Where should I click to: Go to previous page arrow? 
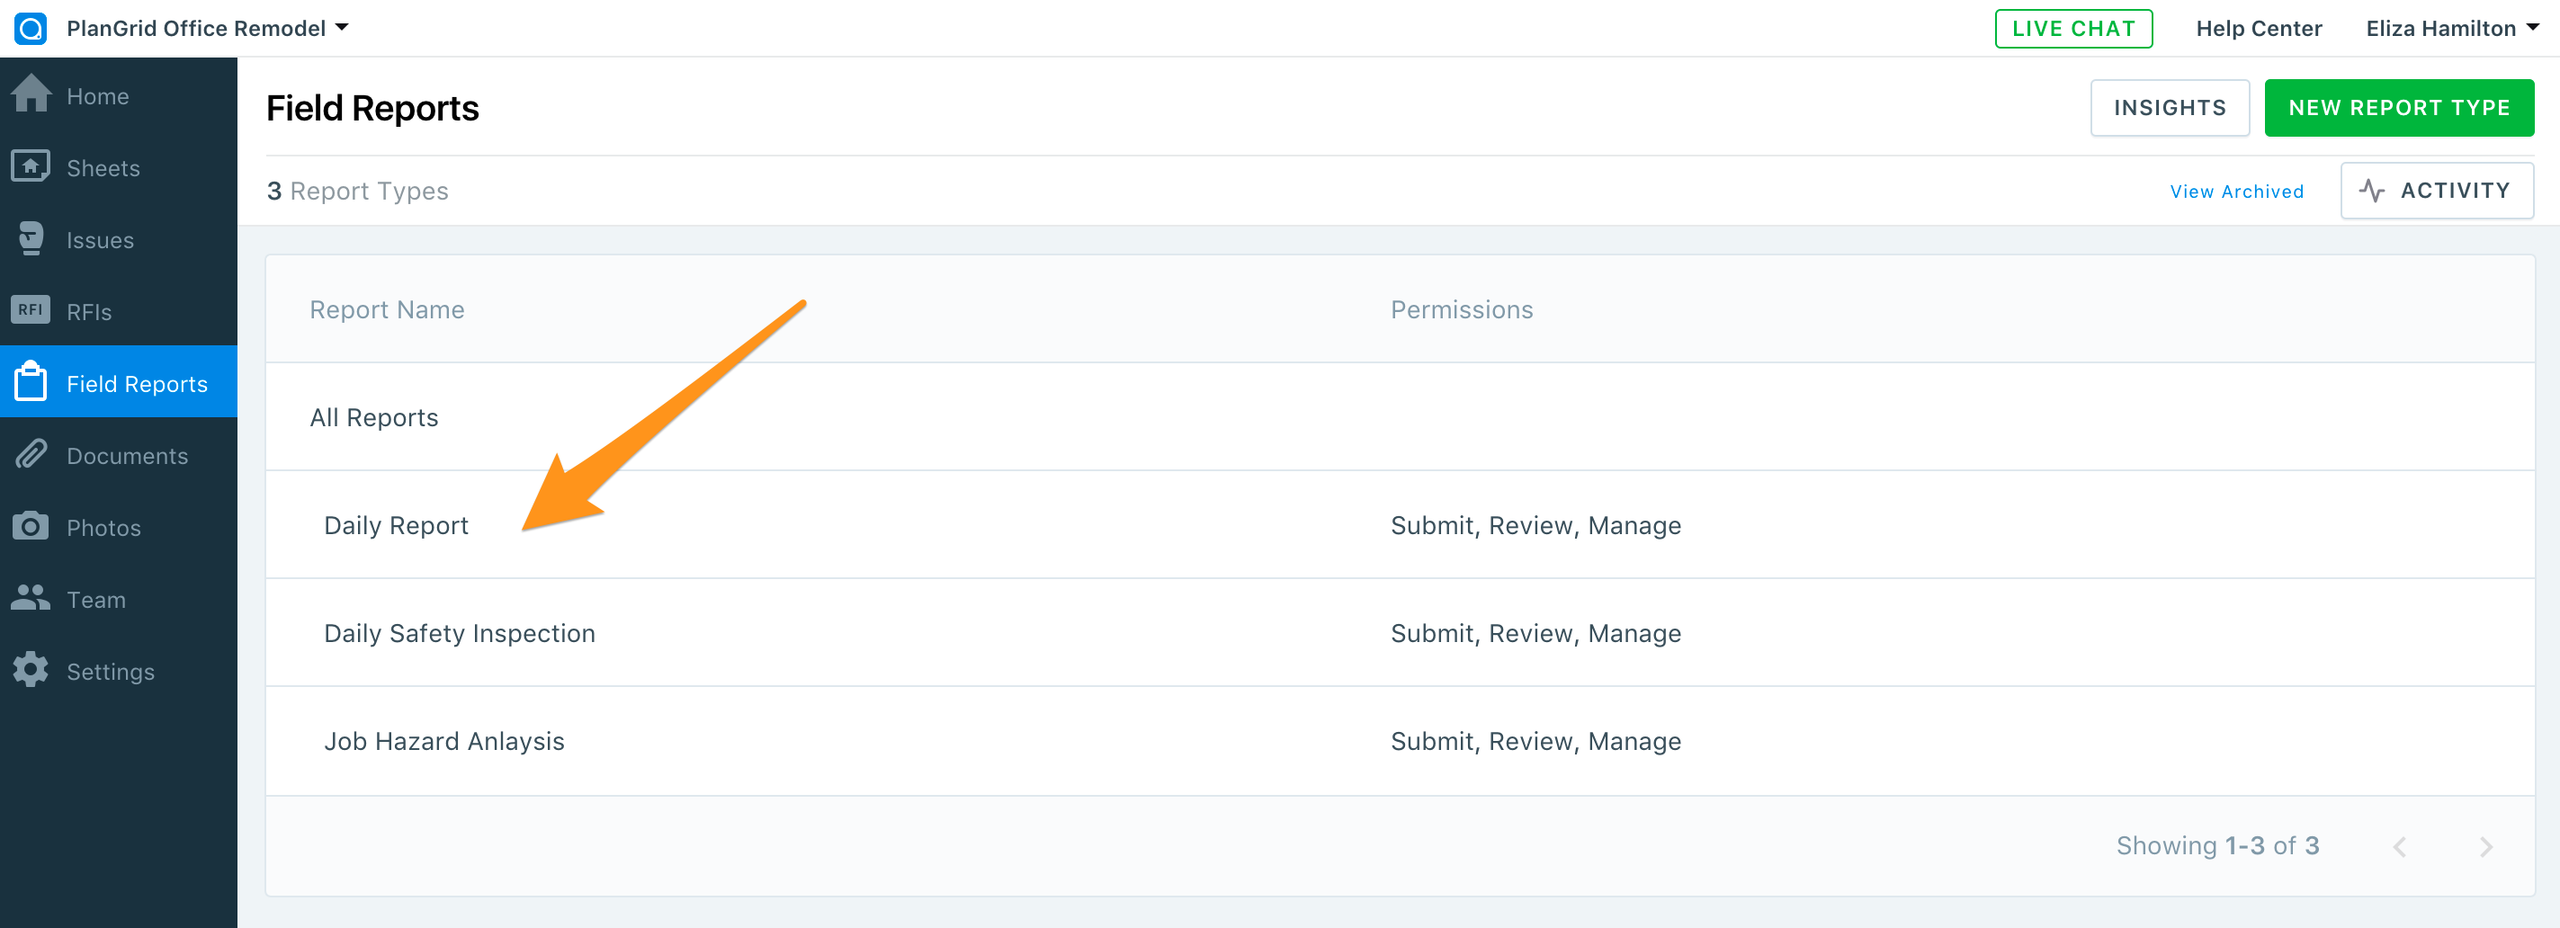click(x=2400, y=846)
